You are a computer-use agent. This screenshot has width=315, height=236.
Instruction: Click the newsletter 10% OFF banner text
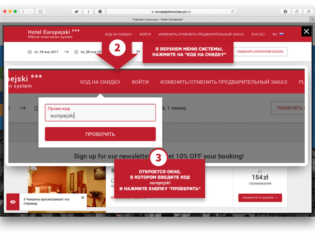pyautogui.click(x=159, y=156)
